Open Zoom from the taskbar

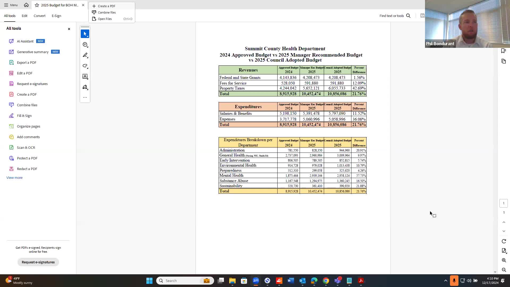(x=256, y=281)
